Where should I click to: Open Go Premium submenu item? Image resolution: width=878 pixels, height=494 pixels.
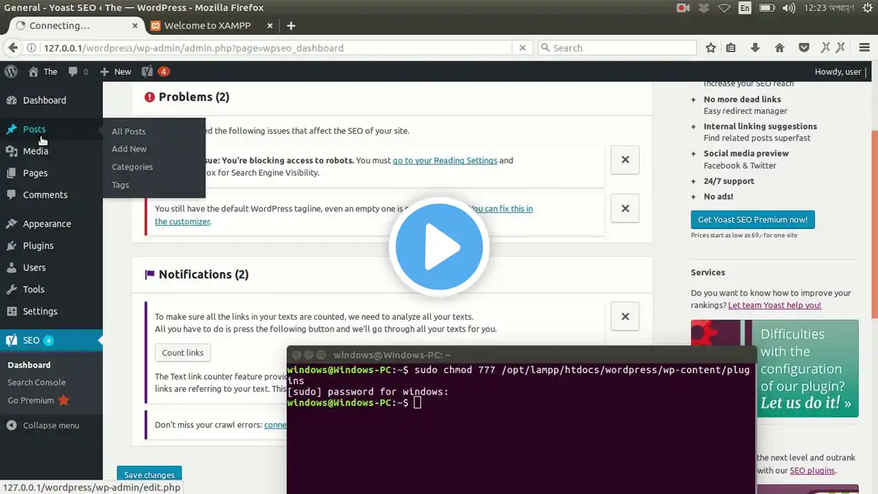(x=38, y=400)
